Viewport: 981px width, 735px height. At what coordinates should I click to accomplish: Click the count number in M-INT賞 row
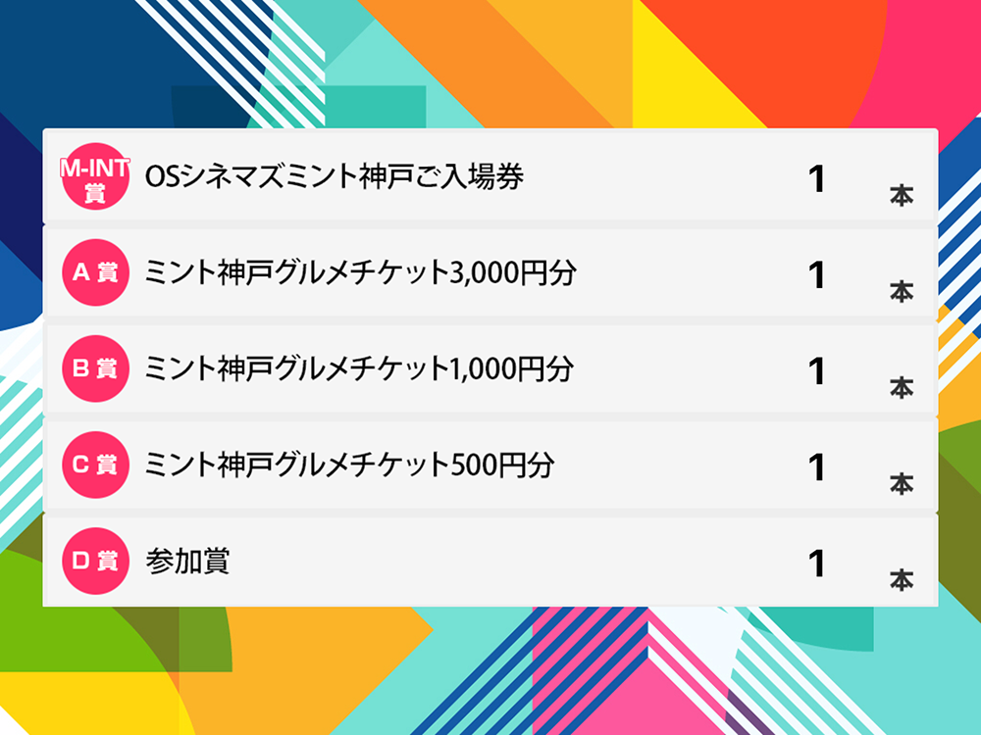click(x=816, y=179)
